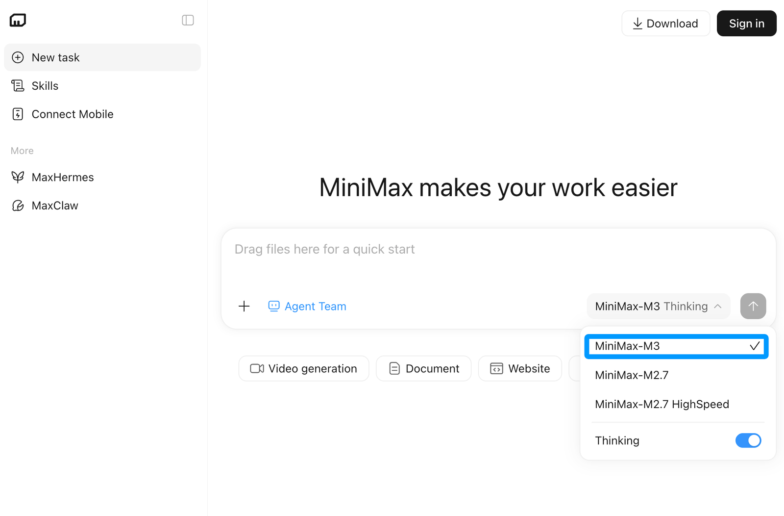Image resolution: width=784 pixels, height=516 pixels.
Task: Select the Agent Team option
Action: (x=307, y=307)
